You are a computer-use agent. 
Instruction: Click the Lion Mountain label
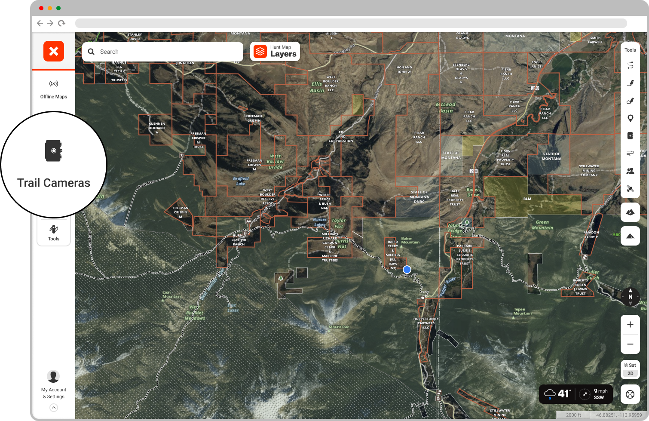tap(171, 294)
